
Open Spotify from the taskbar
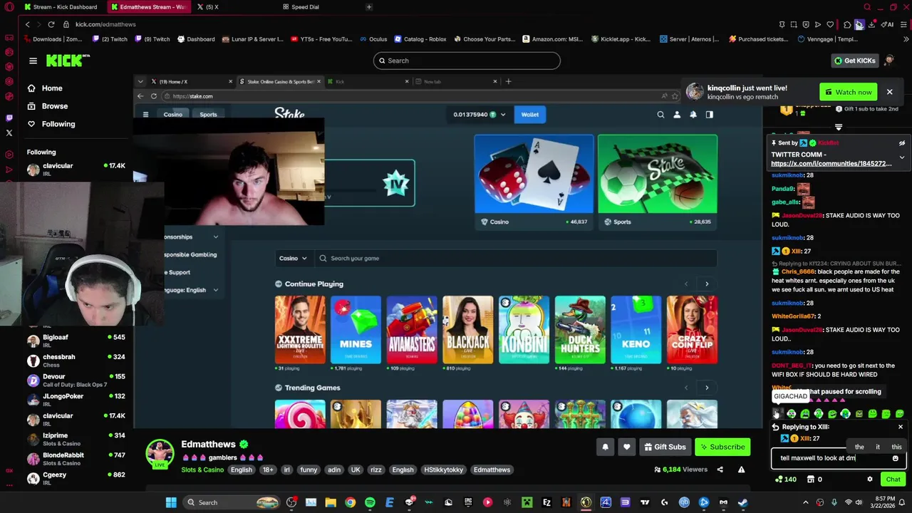click(370, 502)
